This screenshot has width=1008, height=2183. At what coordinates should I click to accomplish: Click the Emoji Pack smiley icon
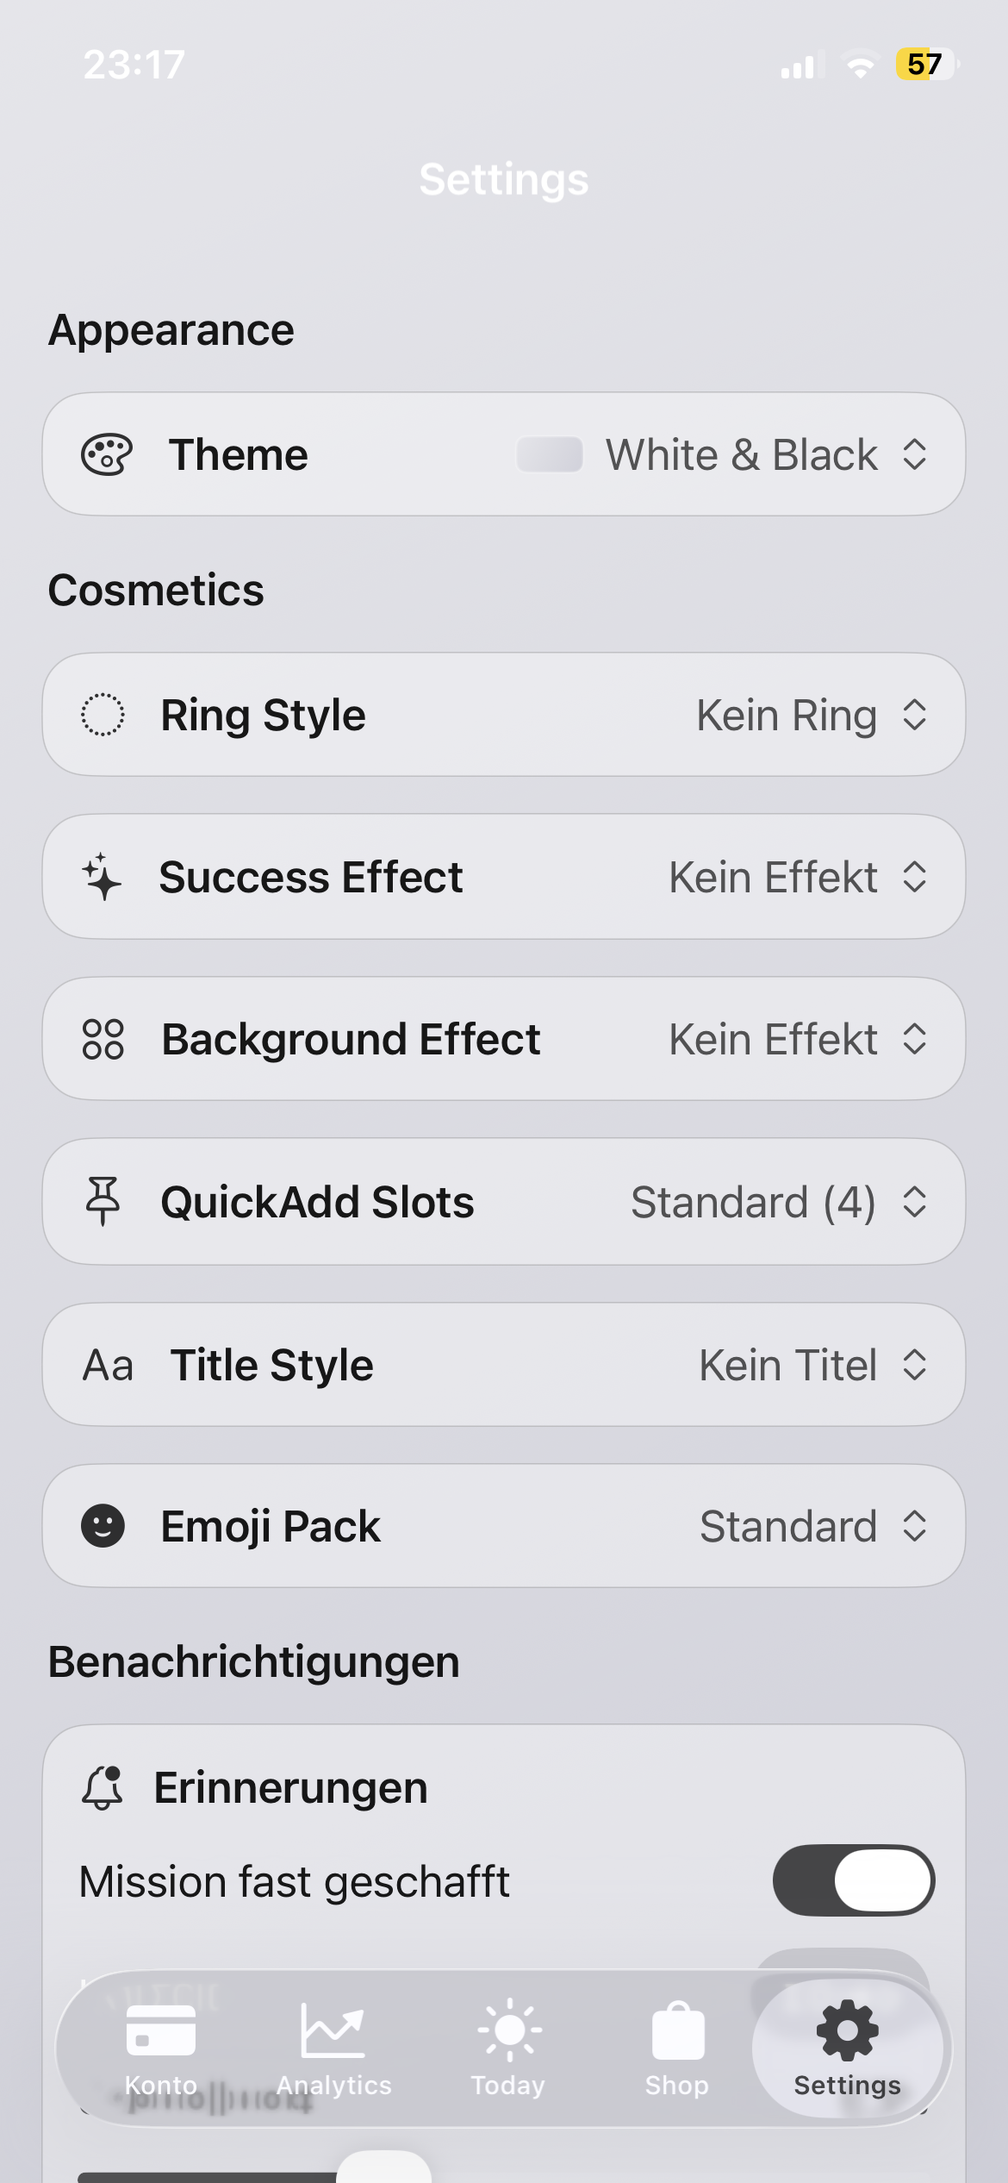(x=103, y=1526)
